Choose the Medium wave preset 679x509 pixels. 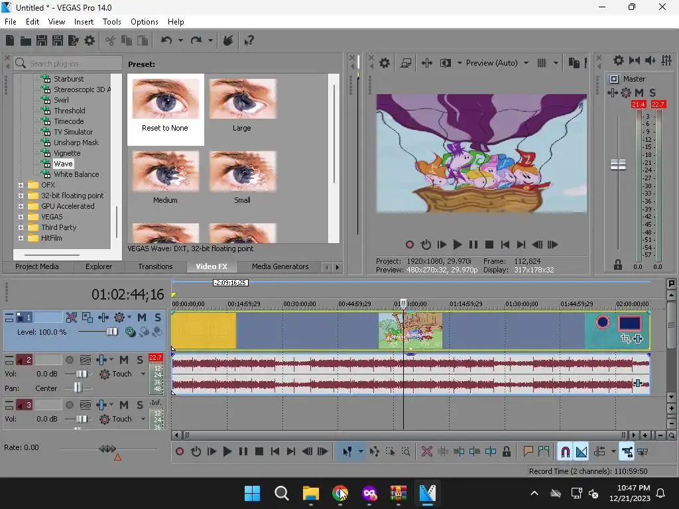[x=165, y=178]
